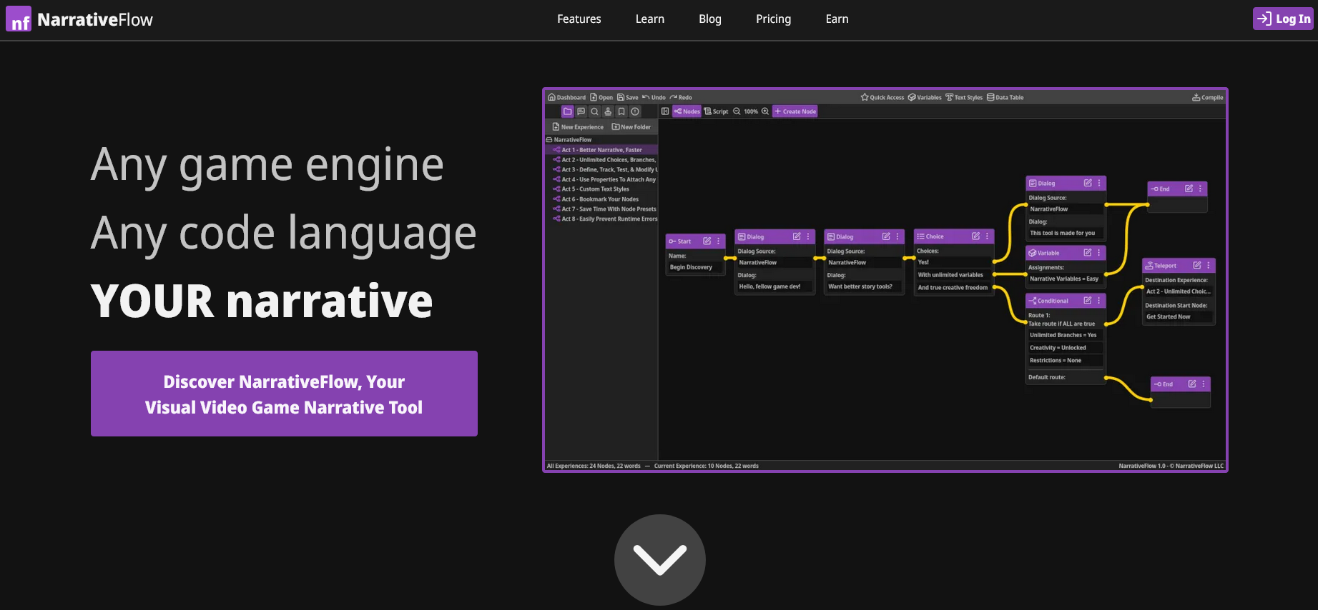Image resolution: width=1318 pixels, height=610 pixels.
Task: Select Act 4 - Use Properties To Attach
Action: (x=601, y=180)
